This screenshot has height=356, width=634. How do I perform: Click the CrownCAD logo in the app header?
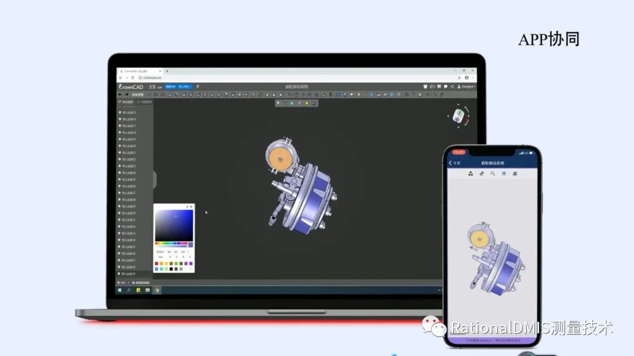131,86
